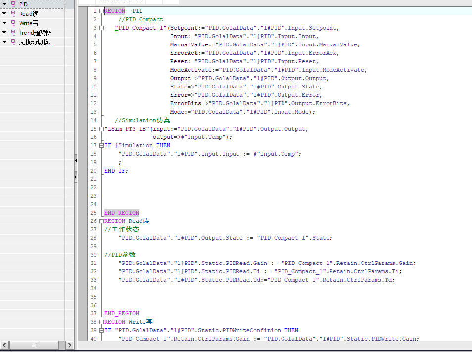Collapse the Write写 entry arrow in overview
472x352 pixels.
pyautogui.click(x=4, y=23)
